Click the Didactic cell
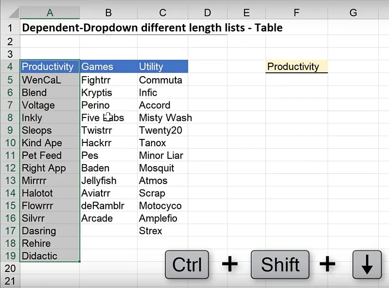Viewport: 389px width, 288px height. coord(49,256)
